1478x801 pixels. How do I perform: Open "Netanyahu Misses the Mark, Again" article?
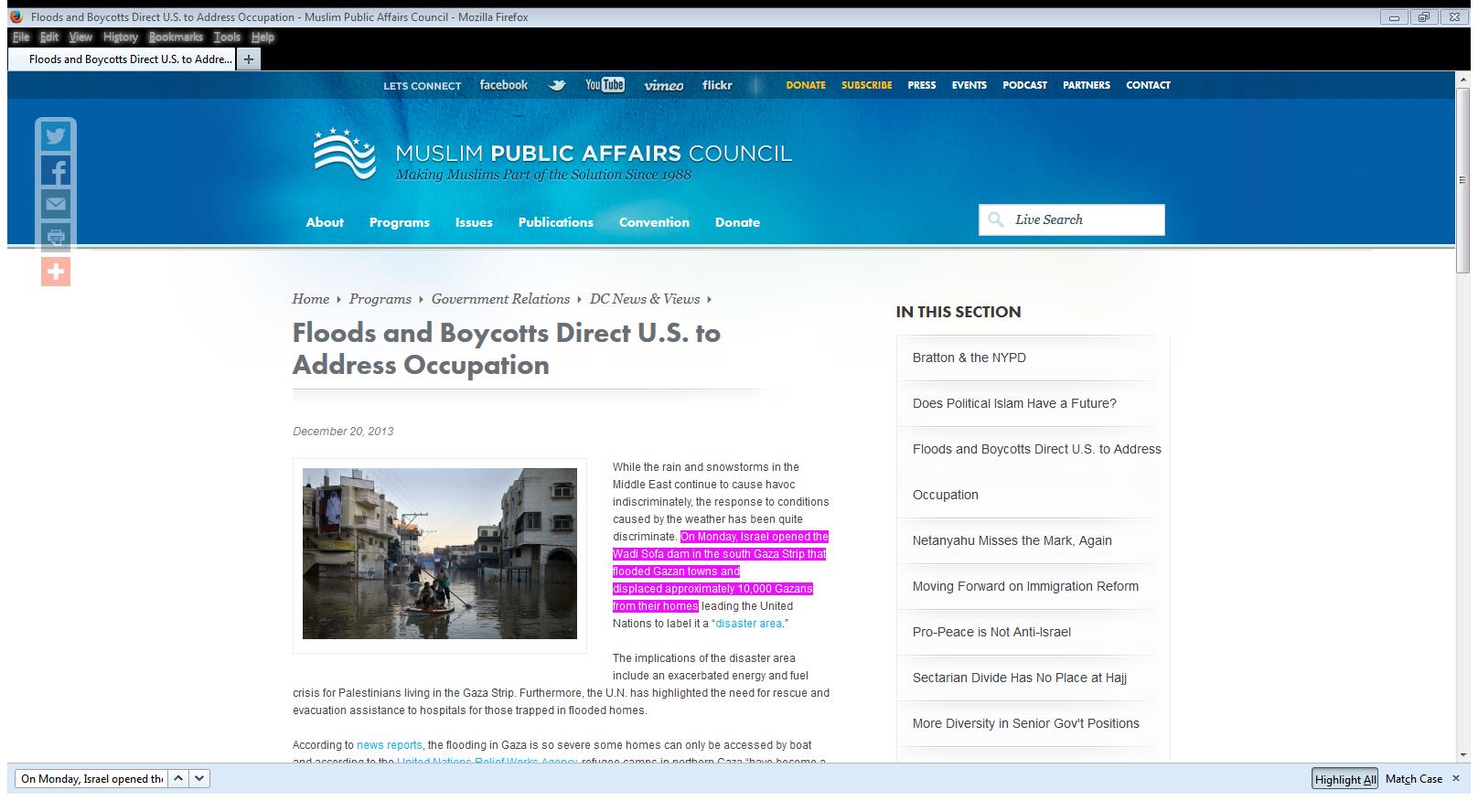point(1012,540)
